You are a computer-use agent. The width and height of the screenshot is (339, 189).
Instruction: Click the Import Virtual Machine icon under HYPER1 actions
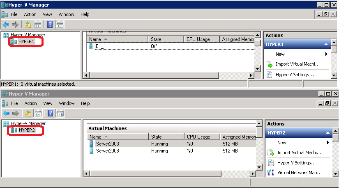tap(270, 64)
